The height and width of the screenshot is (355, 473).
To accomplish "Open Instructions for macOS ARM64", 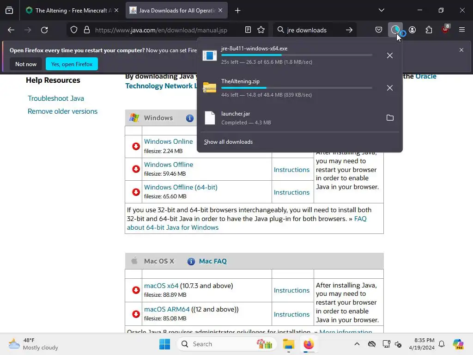I will (292, 314).
